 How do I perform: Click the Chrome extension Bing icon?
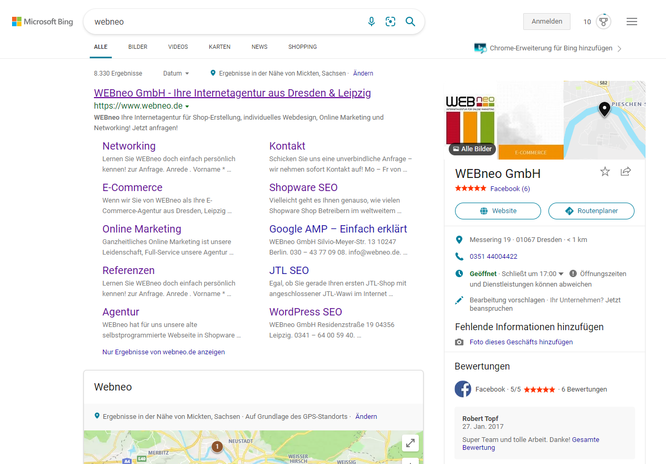pyautogui.click(x=480, y=48)
